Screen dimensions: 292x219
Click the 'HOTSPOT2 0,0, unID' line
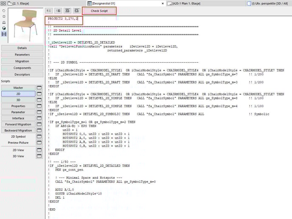[96, 134]
